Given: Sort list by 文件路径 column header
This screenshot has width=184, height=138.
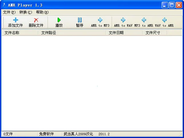Looking at the screenshot, I should [72, 33].
